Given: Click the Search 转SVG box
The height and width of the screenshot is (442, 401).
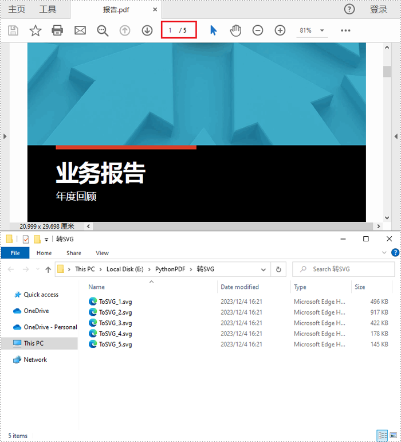Looking at the screenshot, I should click(x=343, y=269).
